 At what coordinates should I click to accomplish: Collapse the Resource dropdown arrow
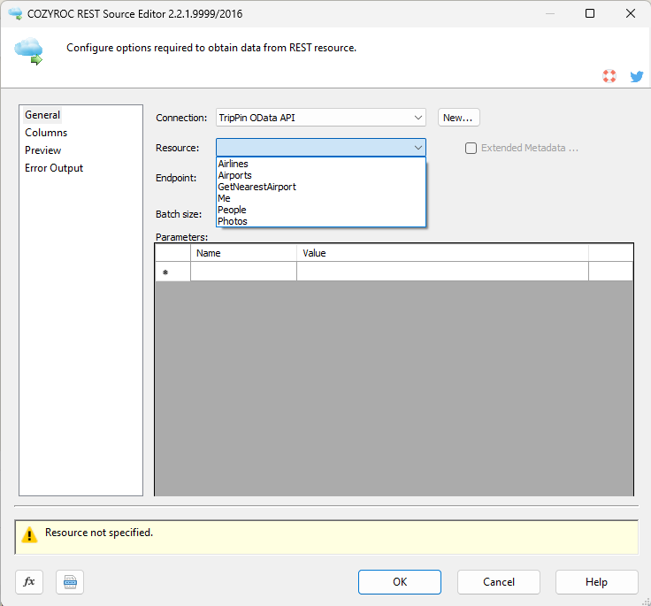[418, 148]
